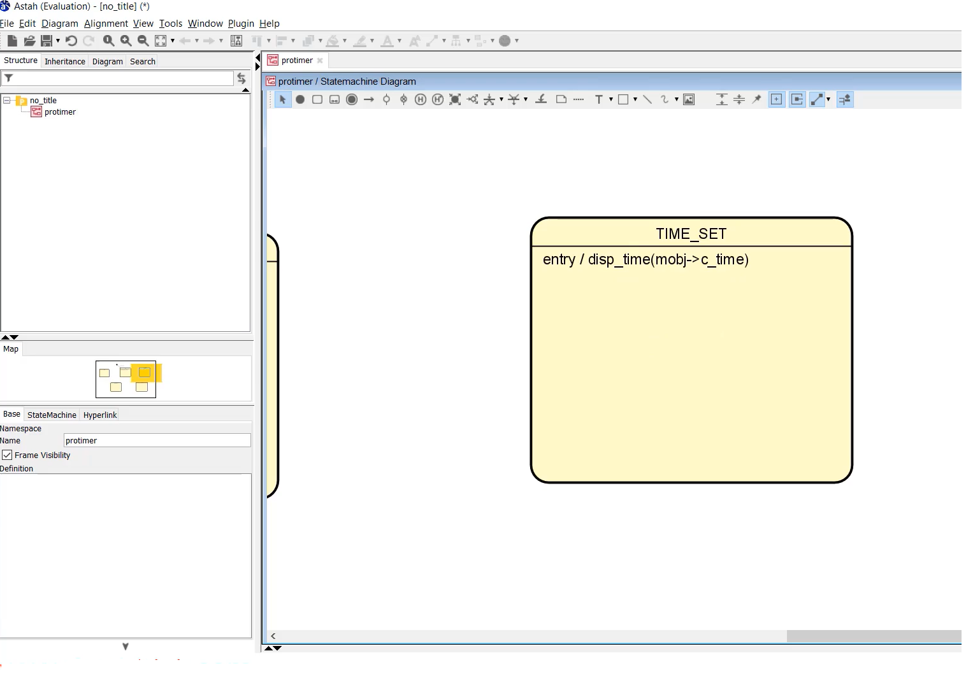Pick the Submachine State tool

[335, 99]
